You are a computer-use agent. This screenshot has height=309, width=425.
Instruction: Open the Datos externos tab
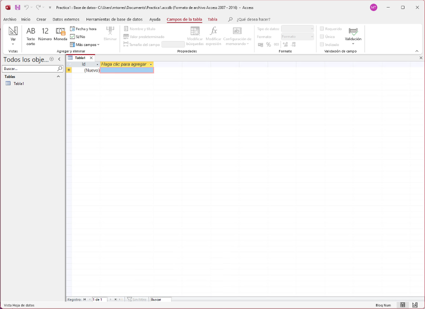coord(66,19)
